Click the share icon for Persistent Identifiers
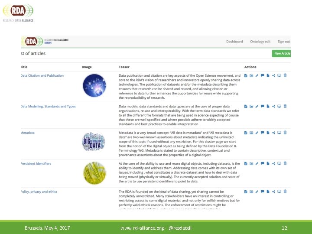The height and width of the screenshot is (234, 312). click(273, 163)
